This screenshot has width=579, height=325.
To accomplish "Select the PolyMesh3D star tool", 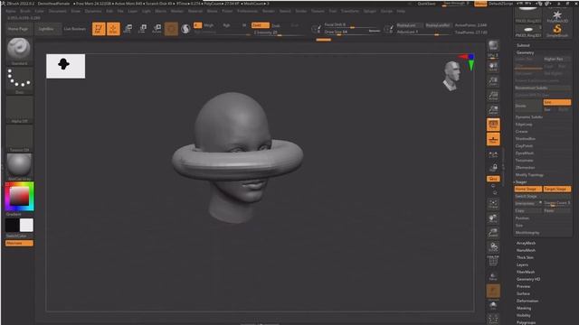I will click(x=557, y=16).
